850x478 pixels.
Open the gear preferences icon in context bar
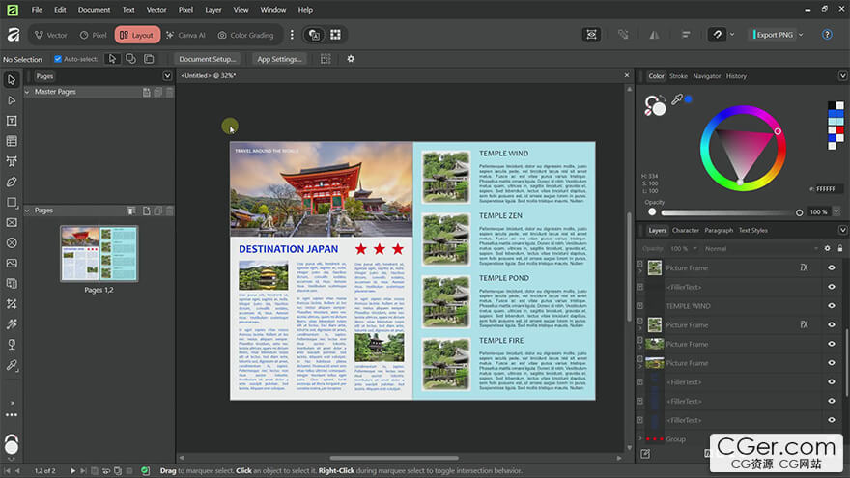[x=351, y=59]
